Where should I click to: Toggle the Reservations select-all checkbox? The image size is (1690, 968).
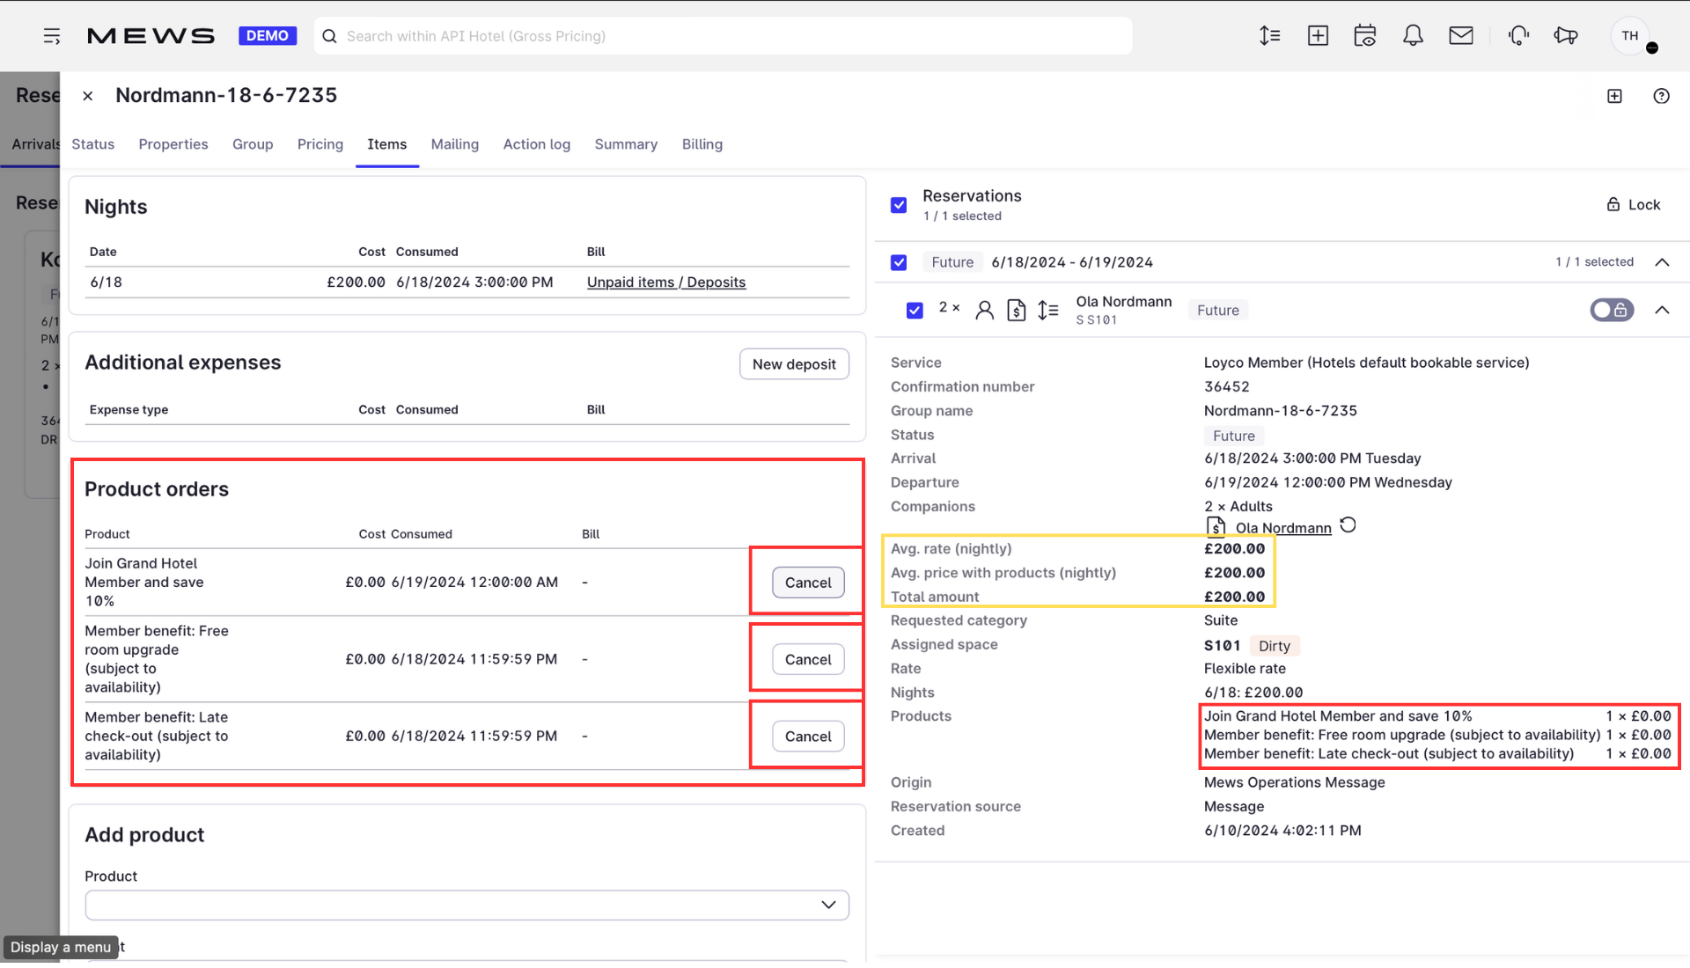899,205
